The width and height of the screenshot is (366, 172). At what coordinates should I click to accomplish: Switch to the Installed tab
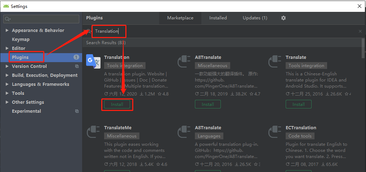coord(218,18)
